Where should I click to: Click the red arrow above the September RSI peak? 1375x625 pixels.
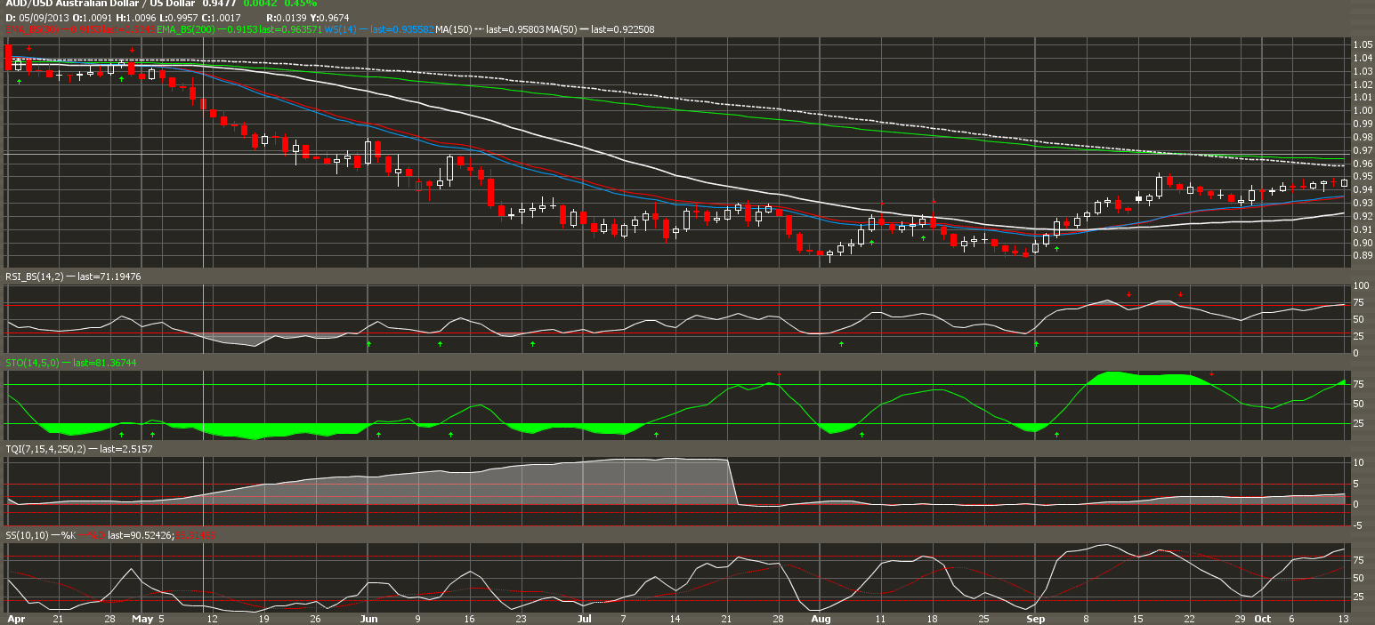[x=1128, y=294]
